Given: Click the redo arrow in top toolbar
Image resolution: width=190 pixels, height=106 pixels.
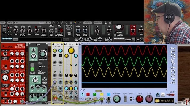Looking at the screenshot, I should [58, 23].
